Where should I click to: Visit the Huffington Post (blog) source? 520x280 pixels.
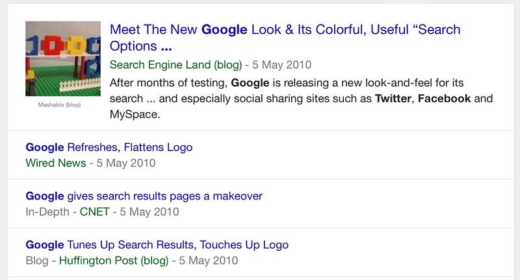tap(114, 261)
